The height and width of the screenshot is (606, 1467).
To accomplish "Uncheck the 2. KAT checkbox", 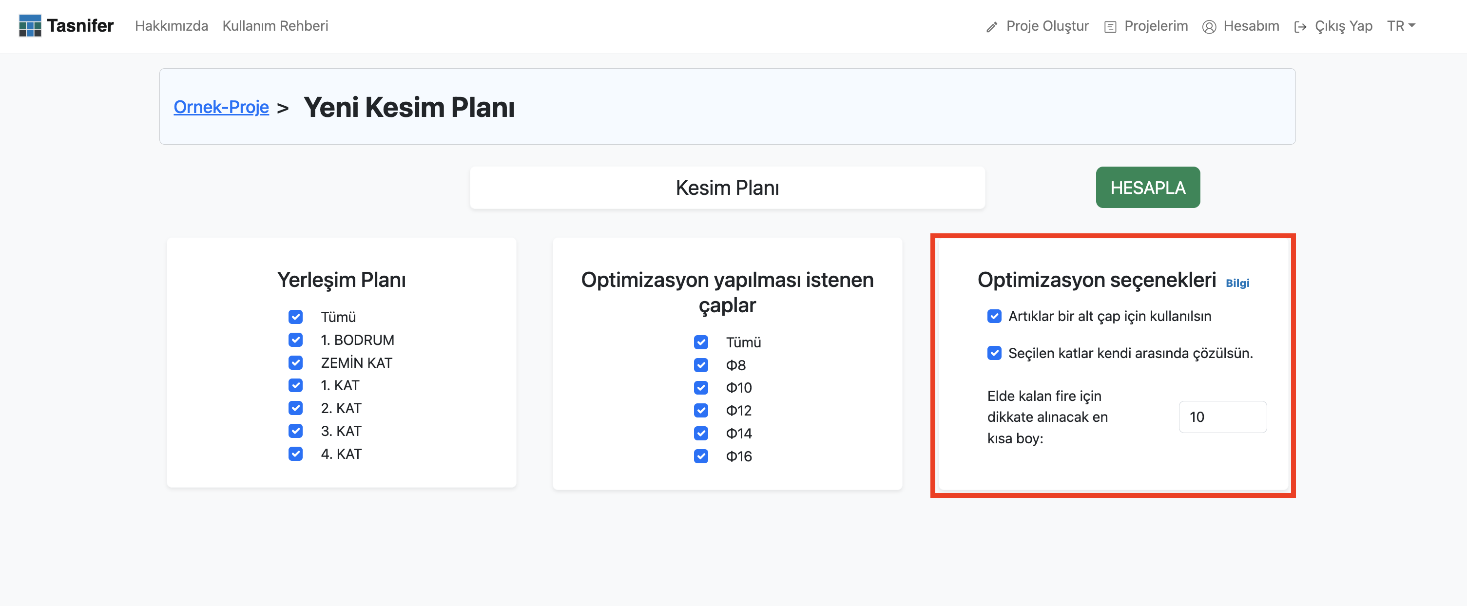I will (295, 408).
